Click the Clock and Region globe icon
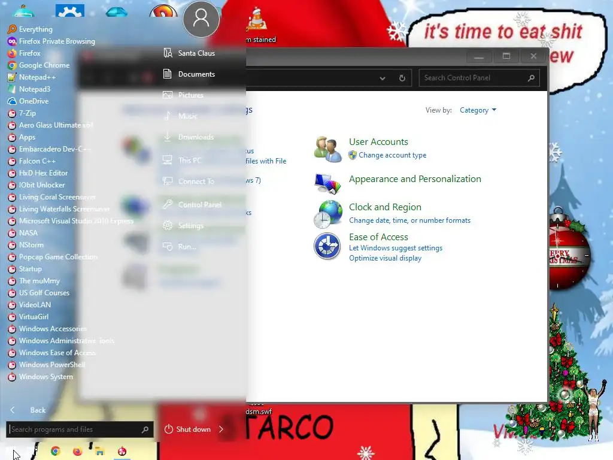Image resolution: width=613 pixels, height=460 pixels. (327, 214)
